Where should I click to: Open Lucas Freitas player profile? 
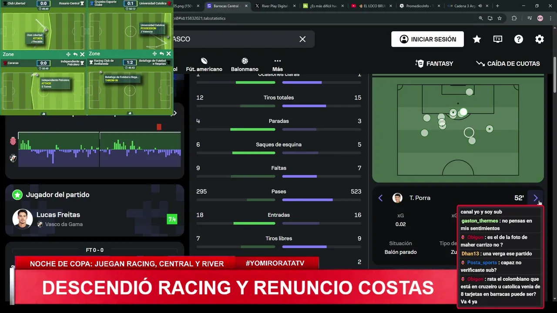coord(58,215)
